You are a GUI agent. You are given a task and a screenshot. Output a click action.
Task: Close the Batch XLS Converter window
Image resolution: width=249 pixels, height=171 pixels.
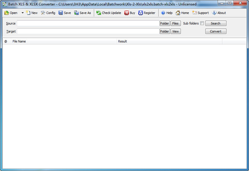(x=240, y=3)
